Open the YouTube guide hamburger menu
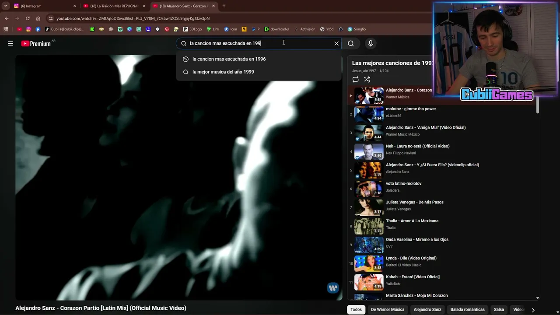This screenshot has height=315, width=560. click(x=10, y=43)
